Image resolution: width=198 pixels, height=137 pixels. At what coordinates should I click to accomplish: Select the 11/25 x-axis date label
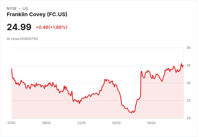tap(82, 123)
